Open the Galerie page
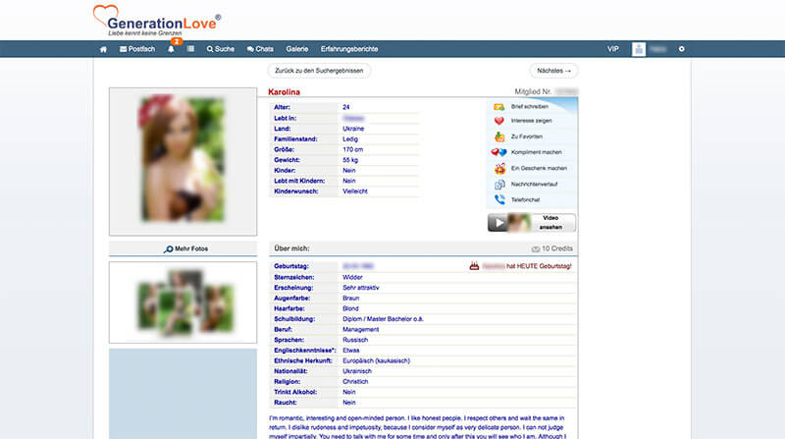The image size is (785, 439). (296, 48)
